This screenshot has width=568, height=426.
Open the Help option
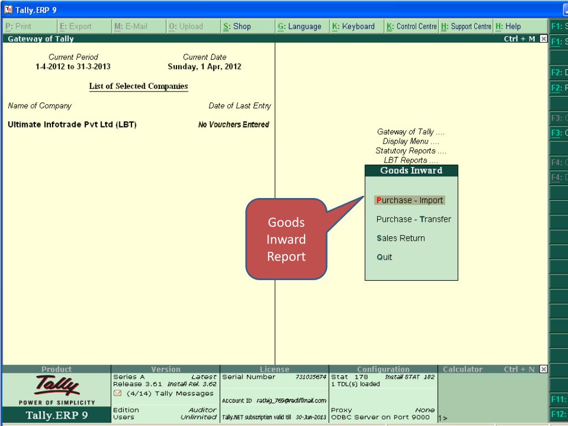pyautogui.click(x=520, y=27)
